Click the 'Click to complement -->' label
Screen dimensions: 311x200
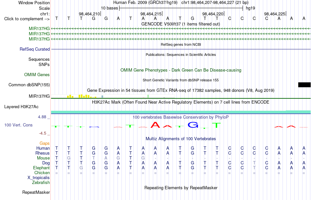click(x=27, y=19)
